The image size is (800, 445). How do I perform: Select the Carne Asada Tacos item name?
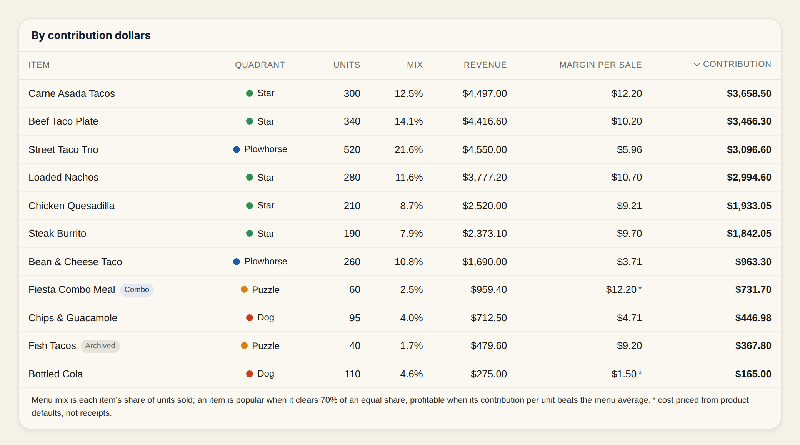point(72,93)
